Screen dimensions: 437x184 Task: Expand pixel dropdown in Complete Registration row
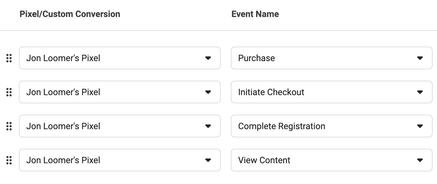click(x=120, y=126)
